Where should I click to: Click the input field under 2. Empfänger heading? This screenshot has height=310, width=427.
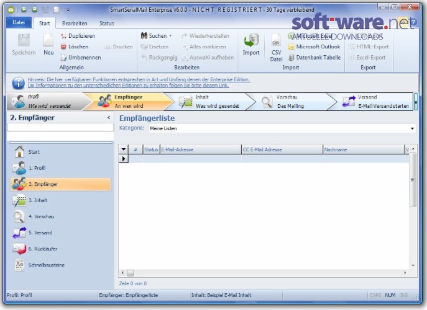[60, 128]
